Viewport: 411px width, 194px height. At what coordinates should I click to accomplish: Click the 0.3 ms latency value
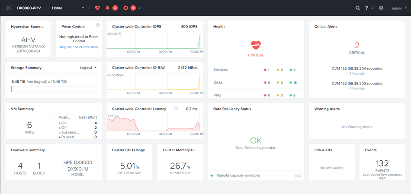(x=192, y=109)
